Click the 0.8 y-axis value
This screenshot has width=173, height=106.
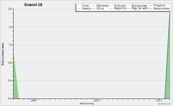pos(10,63)
